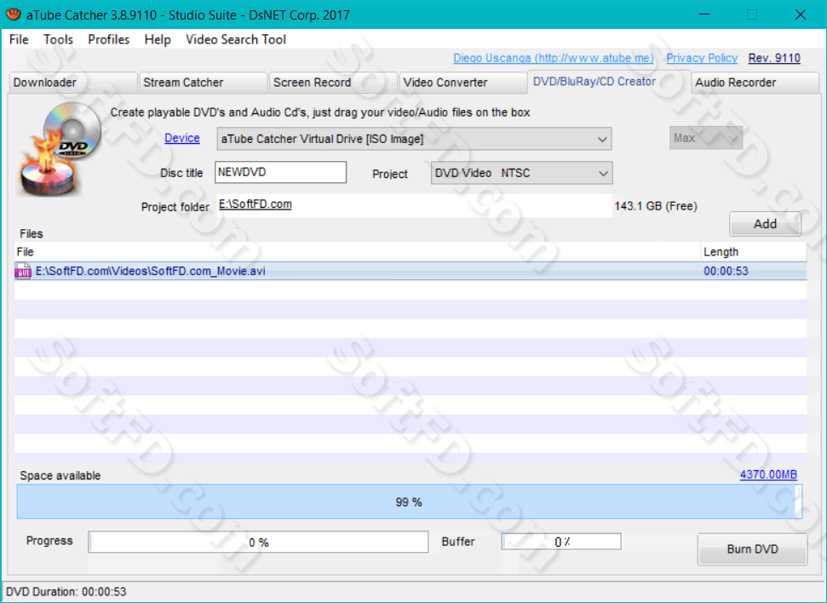The image size is (827, 603).
Task: Open the Tools menu
Action: (x=58, y=39)
